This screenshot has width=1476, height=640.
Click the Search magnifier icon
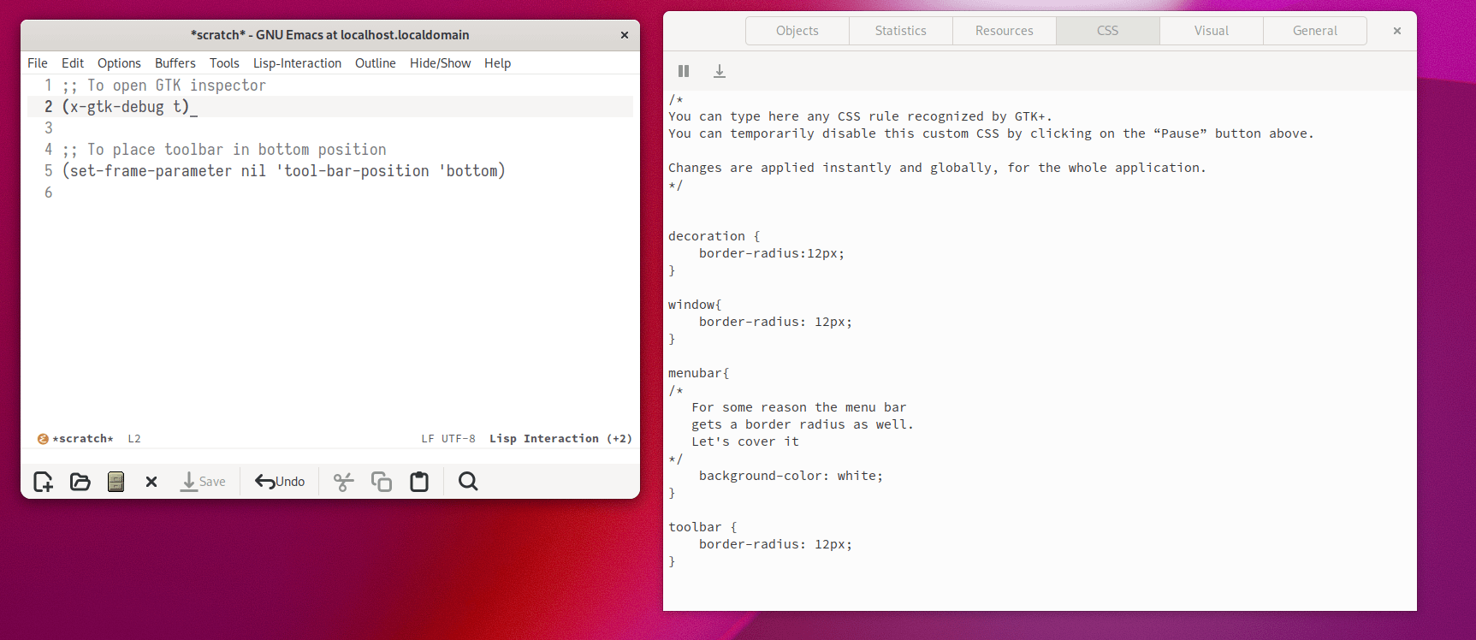coord(468,482)
